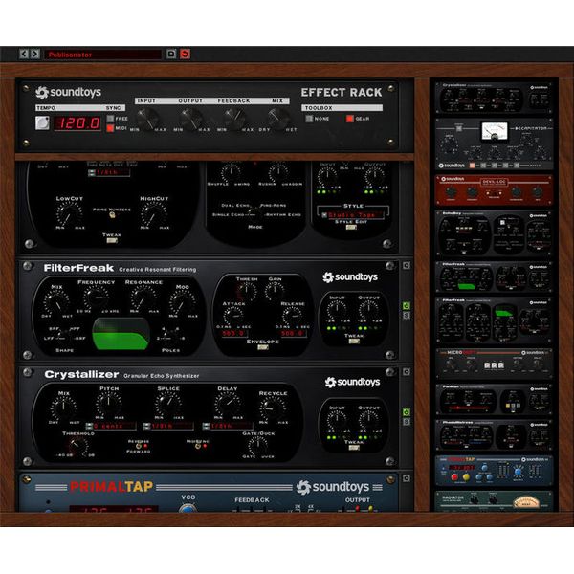574x574 pixels.
Task: Click the FilterFreak Mix knob
Action: (x=56, y=302)
